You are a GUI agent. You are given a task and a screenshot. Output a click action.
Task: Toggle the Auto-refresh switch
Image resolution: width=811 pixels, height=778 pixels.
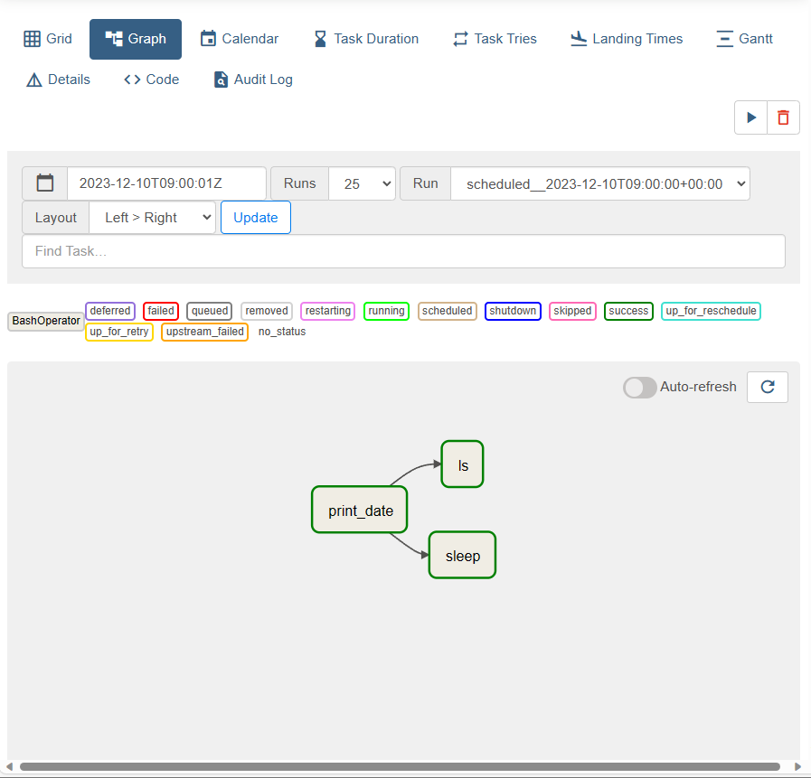(640, 387)
